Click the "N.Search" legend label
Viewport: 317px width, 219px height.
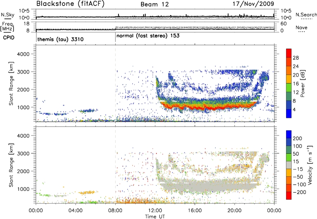click(306, 15)
